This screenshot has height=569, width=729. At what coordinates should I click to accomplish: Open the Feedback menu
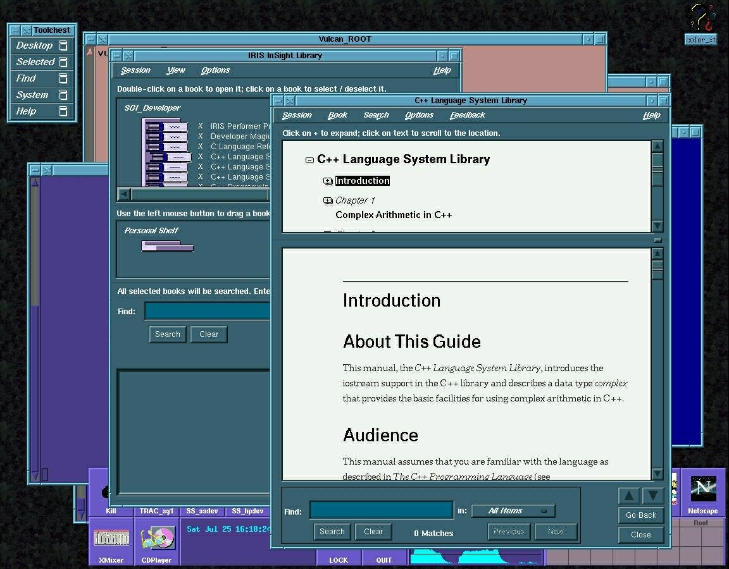click(x=467, y=115)
